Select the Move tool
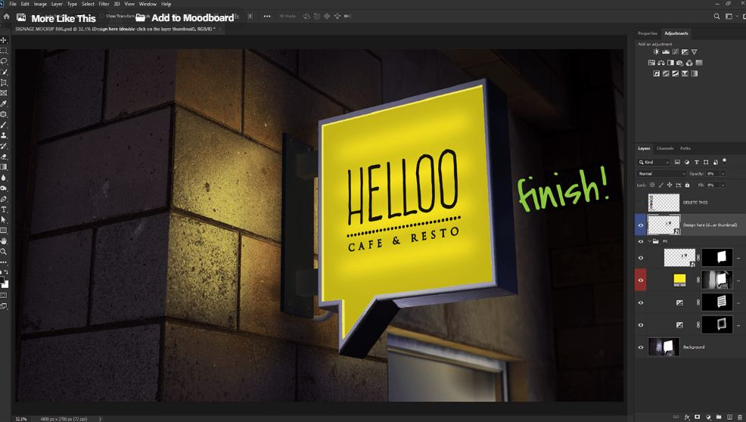Image resolution: width=746 pixels, height=422 pixels. pos(4,40)
